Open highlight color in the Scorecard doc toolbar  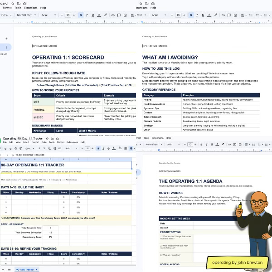[x=105, y=15]
